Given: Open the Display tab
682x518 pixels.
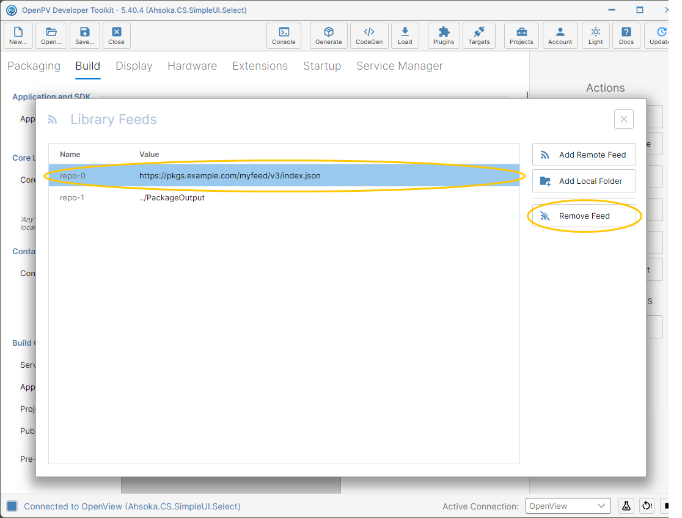Looking at the screenshot, I should [134, 66].
